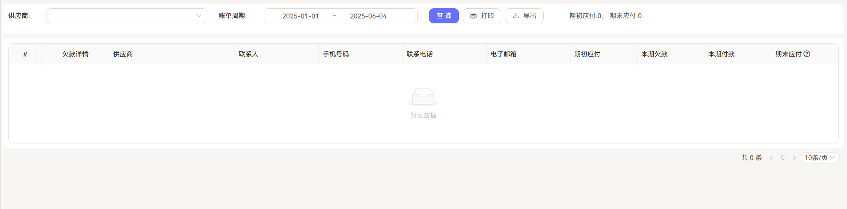Click the 期初应付 column header
This screenshot has height=209, width=847.
pos(604,54)
